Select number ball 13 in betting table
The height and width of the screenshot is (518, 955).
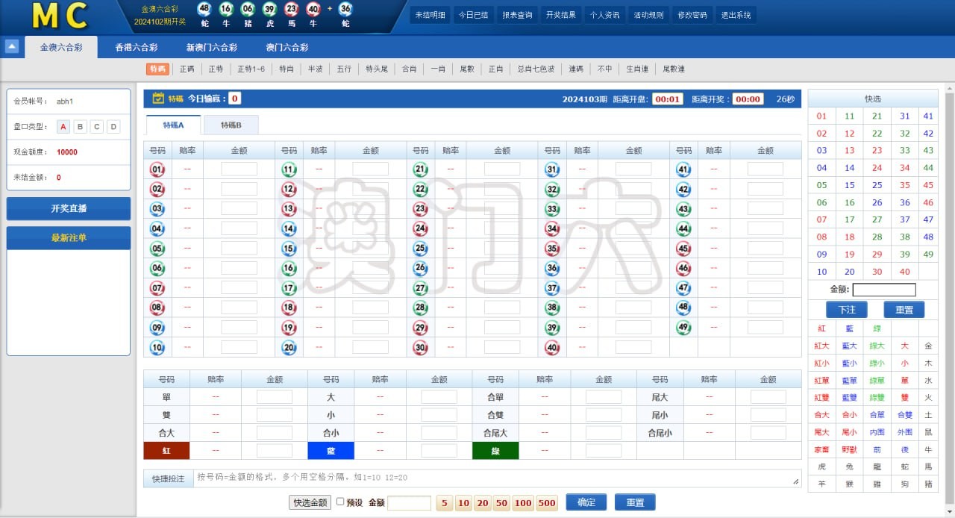click(289, 209)
